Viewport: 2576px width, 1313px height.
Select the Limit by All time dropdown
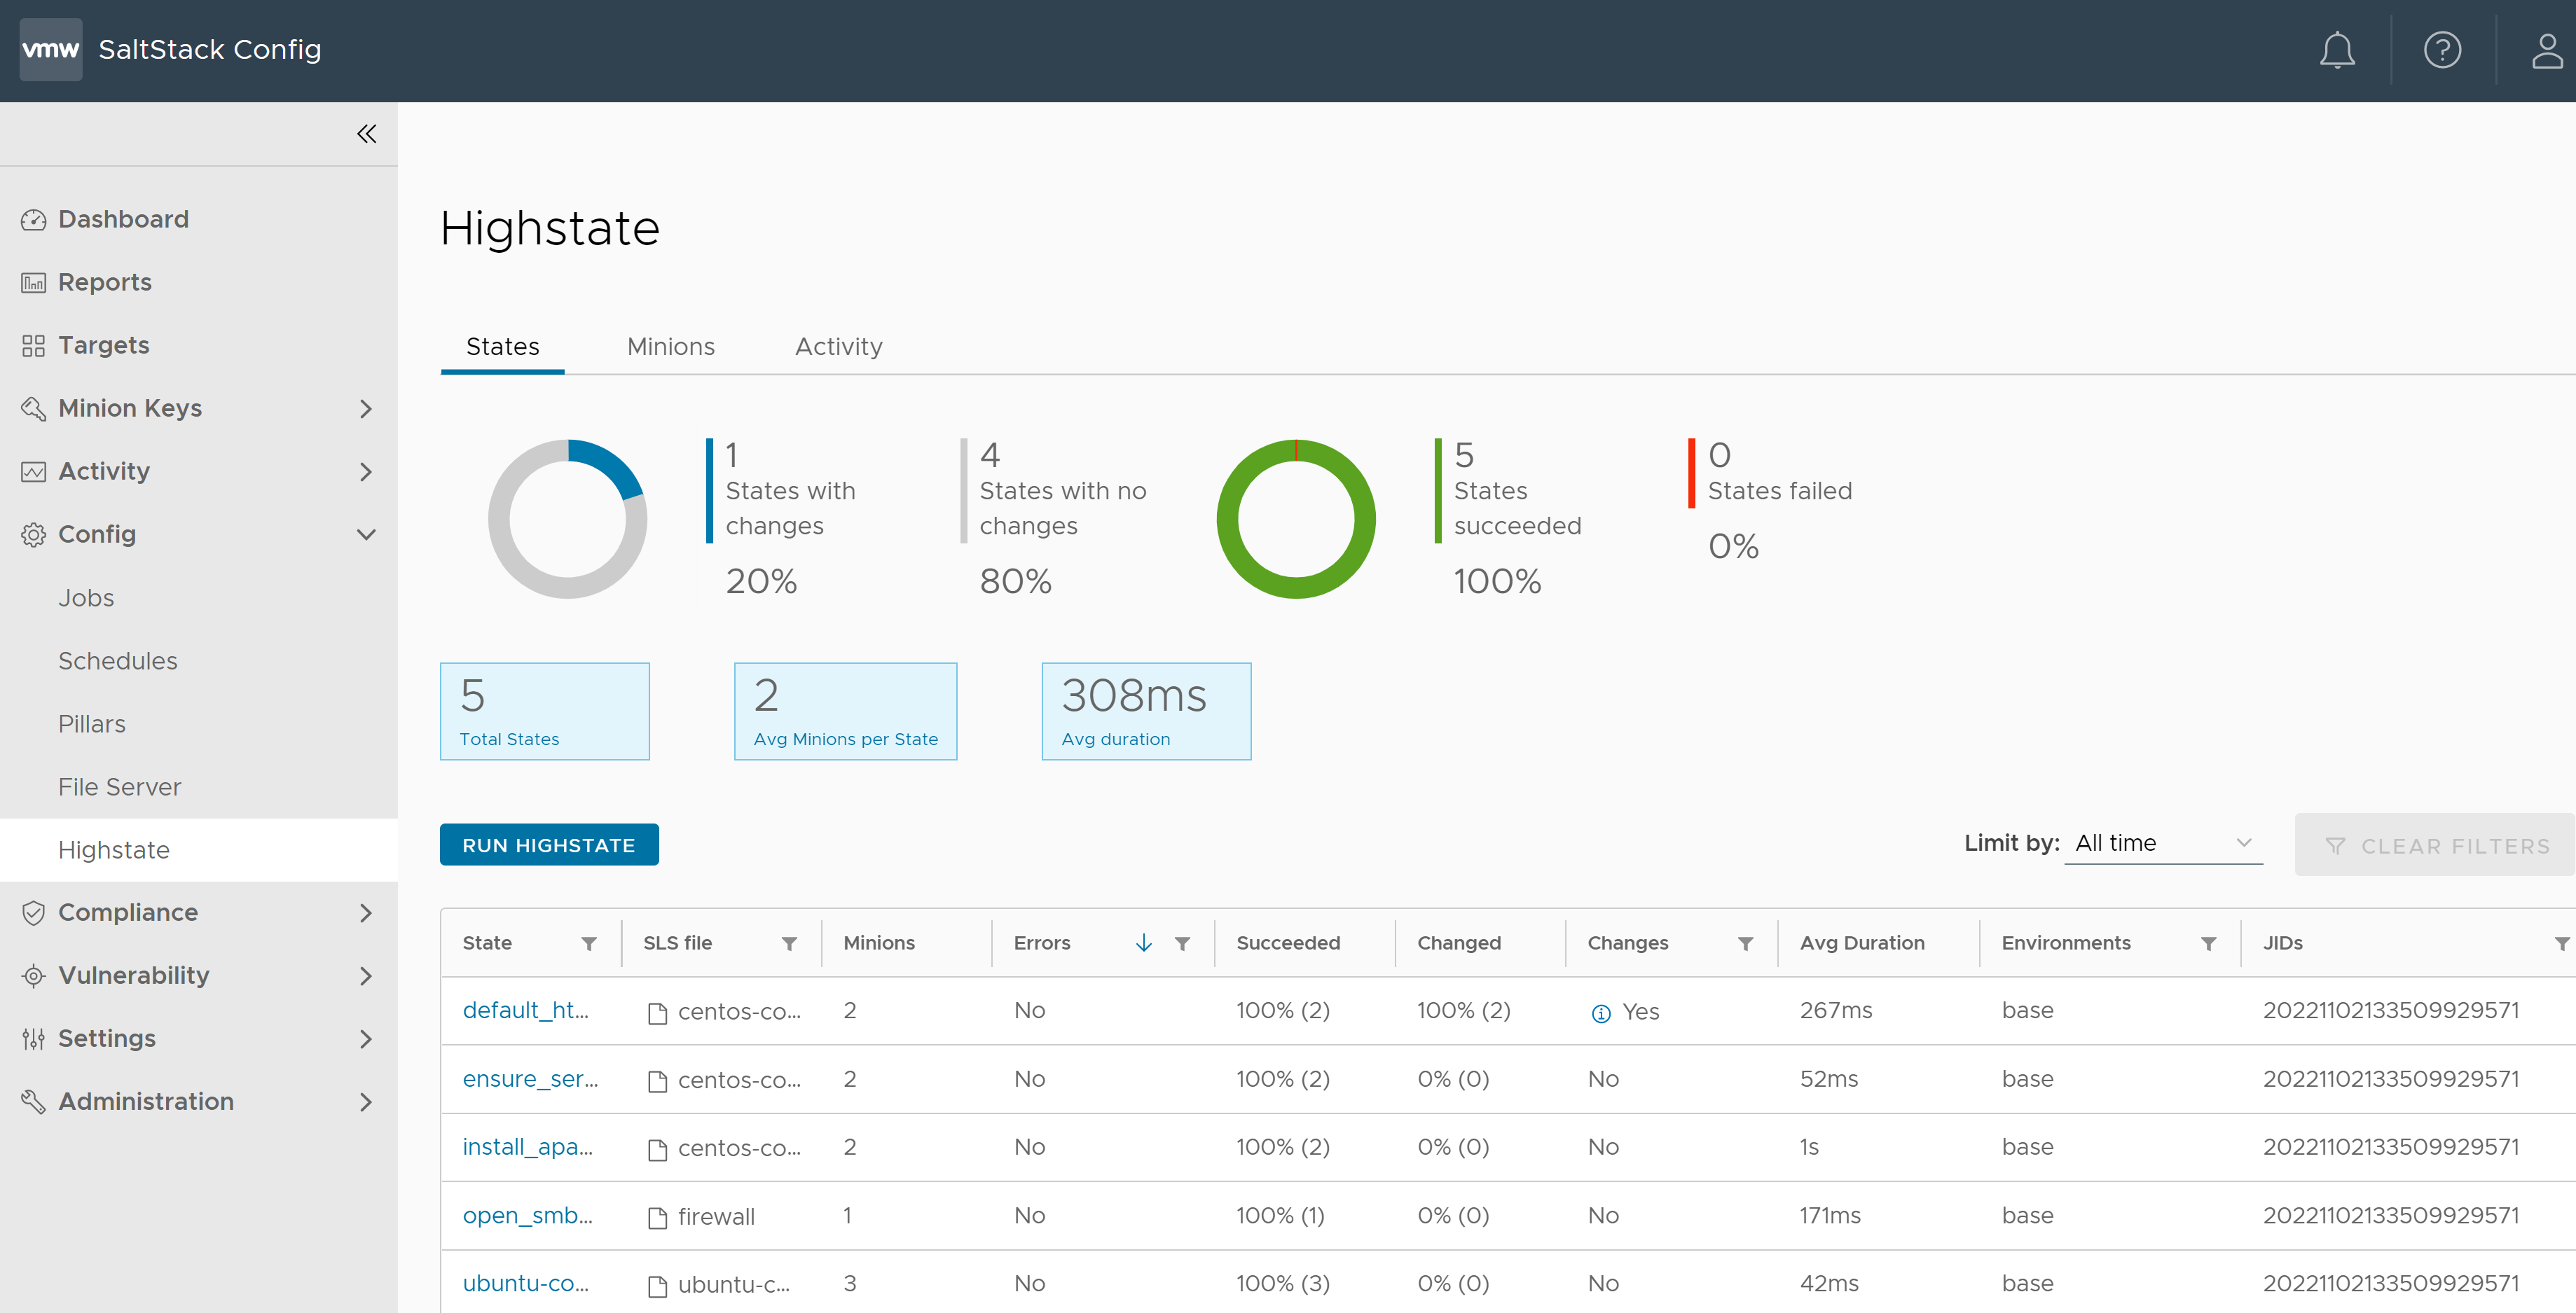coord(2159,842)
